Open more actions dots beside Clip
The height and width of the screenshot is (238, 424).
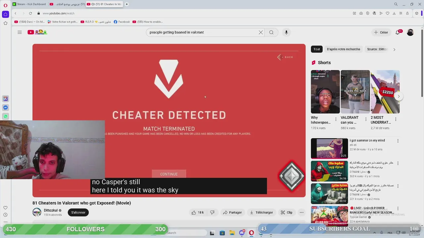[301, 213]
